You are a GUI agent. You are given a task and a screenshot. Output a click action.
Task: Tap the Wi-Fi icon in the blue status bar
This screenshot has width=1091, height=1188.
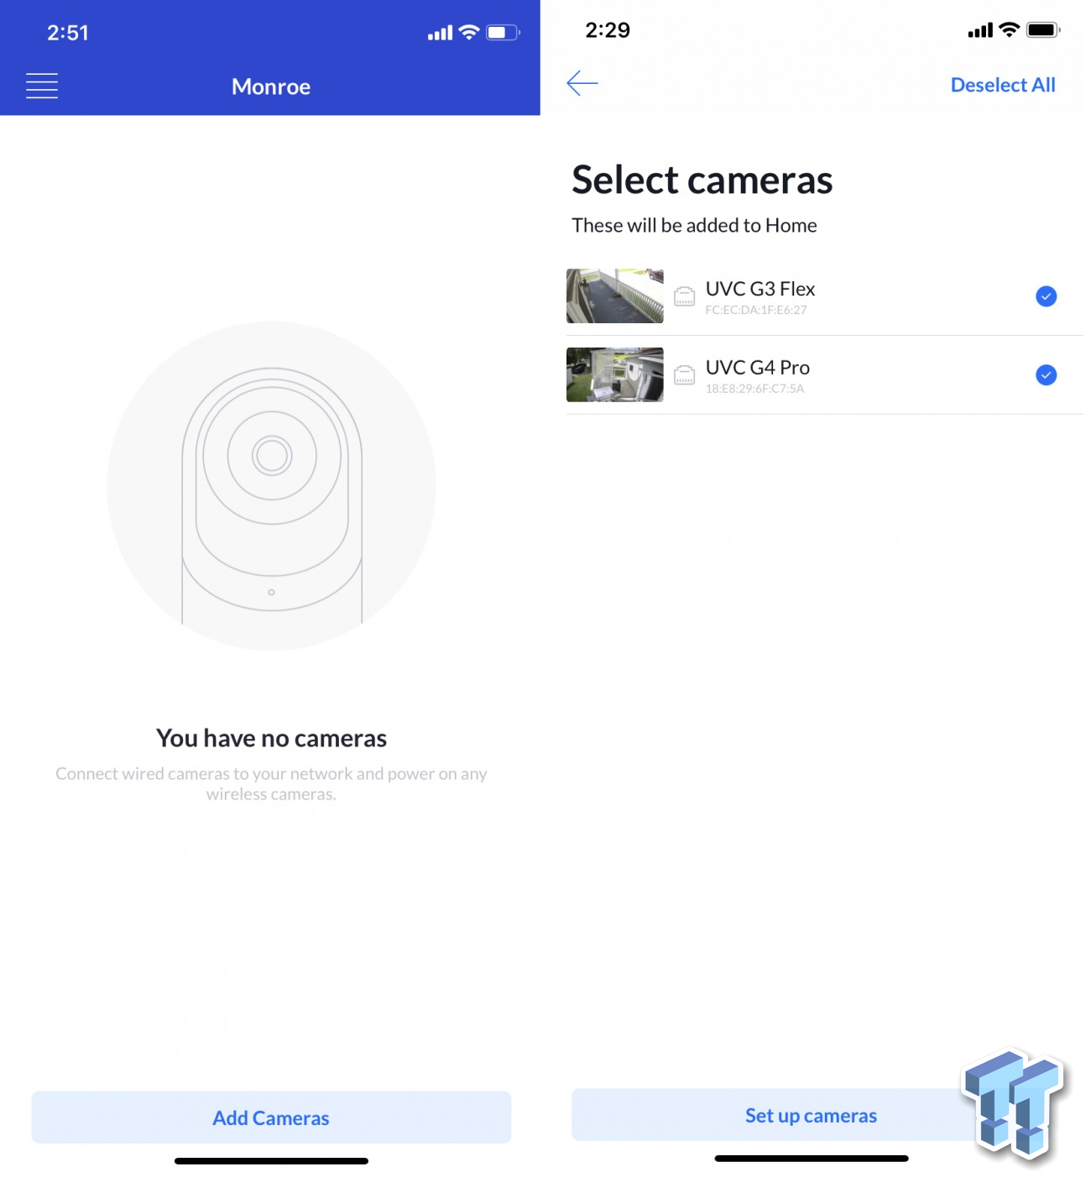click(x=469, y=33)
